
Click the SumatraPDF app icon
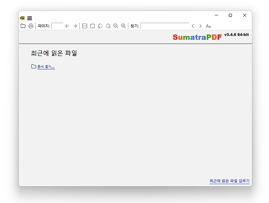(23, 18)
